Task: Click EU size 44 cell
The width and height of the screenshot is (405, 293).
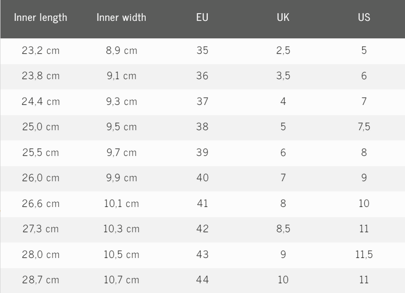Action: [x=202, y=280]
